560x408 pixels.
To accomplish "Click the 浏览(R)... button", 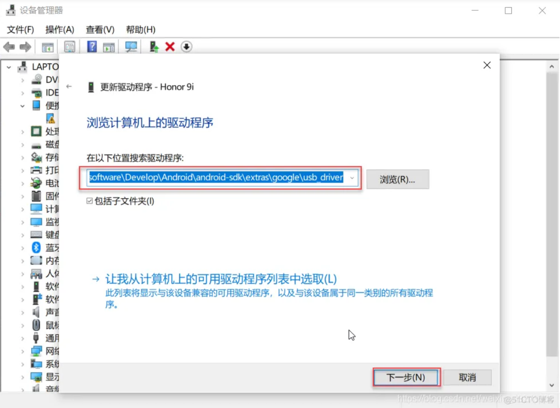I will pyautogui.click(x=397, y=180).
